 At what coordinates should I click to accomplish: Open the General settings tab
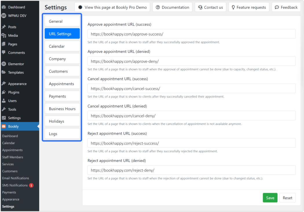click(x=62, y=21)
